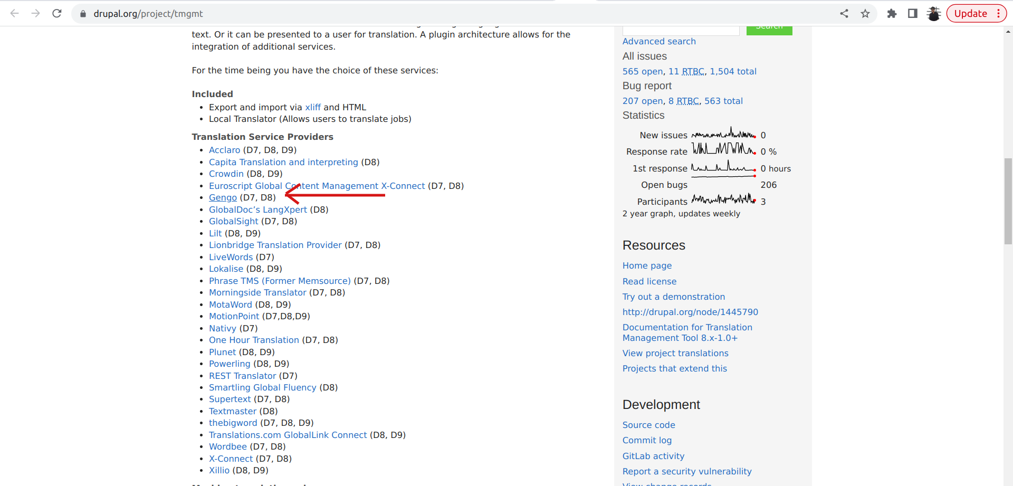Screen dimensions: 1013x486
Task: Click the Update browser button
Action: pos(976,14)
